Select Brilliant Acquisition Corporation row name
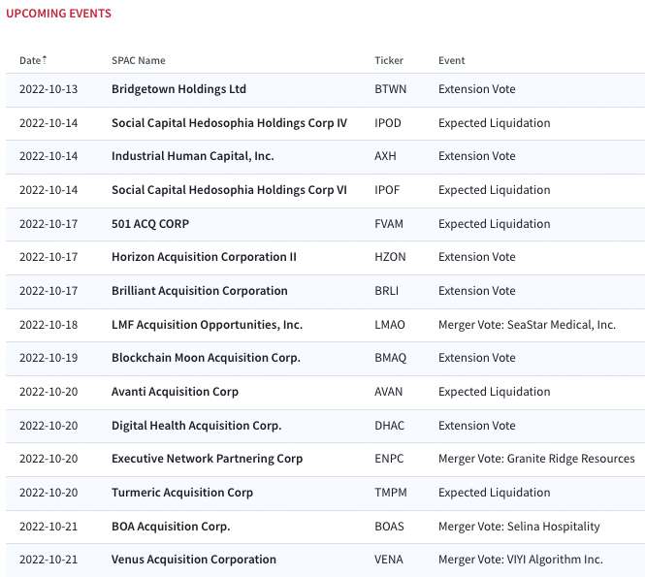The image size is (645, 577). point(200,291)
